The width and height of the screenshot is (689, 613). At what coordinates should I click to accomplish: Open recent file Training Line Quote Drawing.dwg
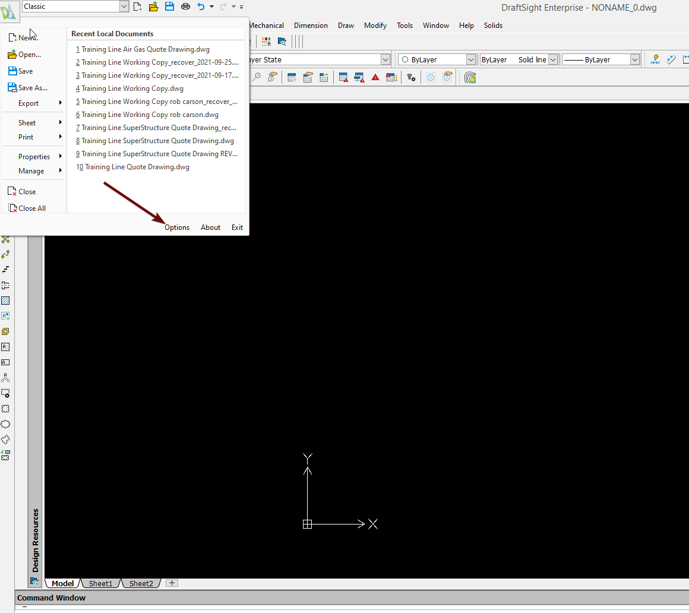[132, 167]
